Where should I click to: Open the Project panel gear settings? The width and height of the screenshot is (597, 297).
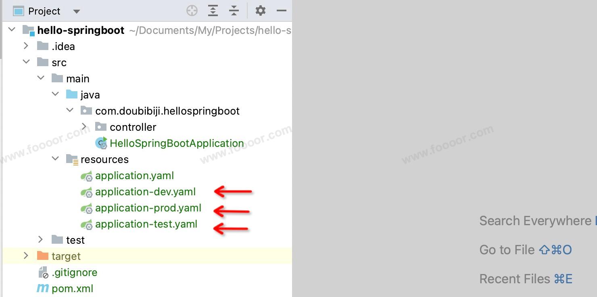click(x=261, y=11)
